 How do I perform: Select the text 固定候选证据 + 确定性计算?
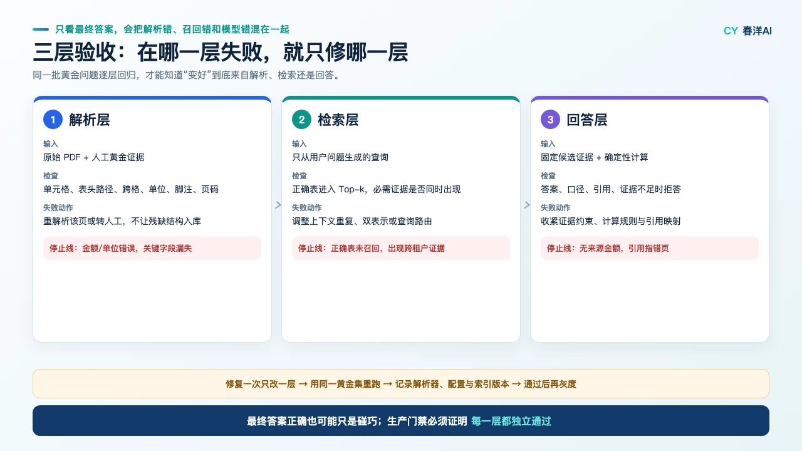point(595,157)
